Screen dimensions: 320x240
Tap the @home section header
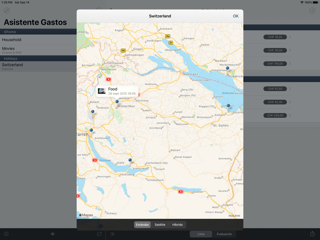(38, 32)
